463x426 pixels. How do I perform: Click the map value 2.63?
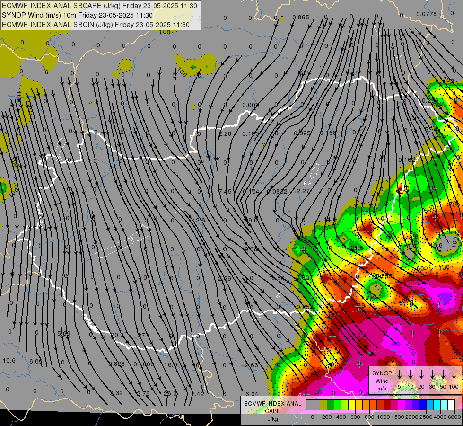(x=252, y=365)
